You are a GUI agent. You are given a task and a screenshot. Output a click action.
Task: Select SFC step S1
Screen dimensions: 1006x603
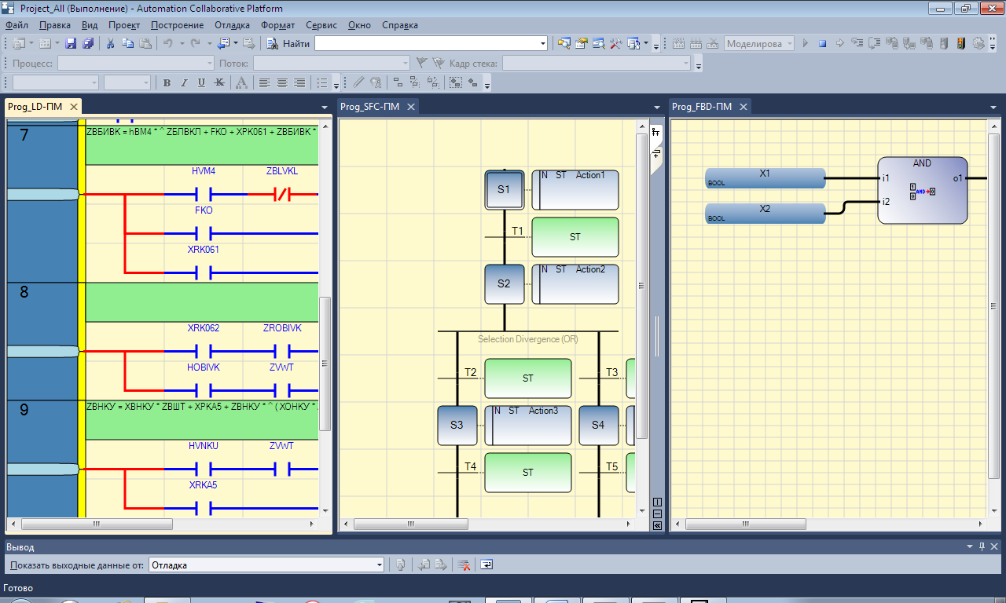pos(504,190)
